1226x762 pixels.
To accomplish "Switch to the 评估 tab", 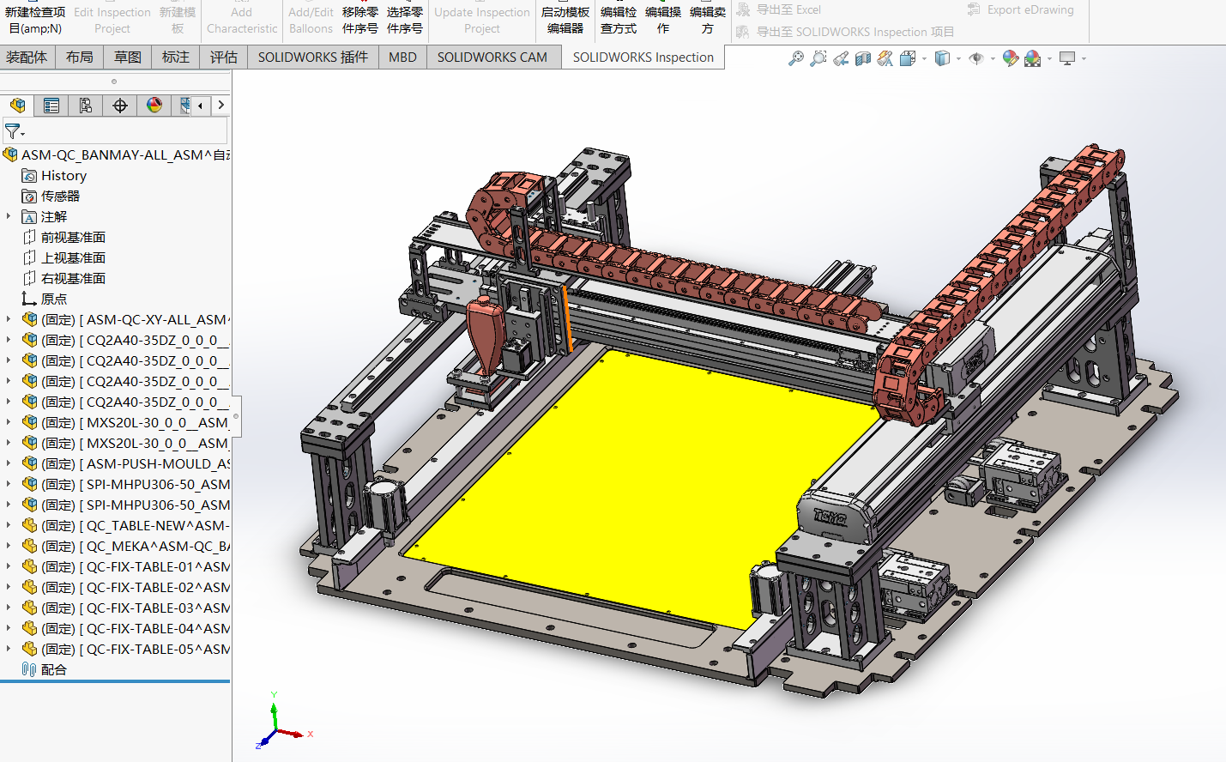I will [x=224, y=57].
